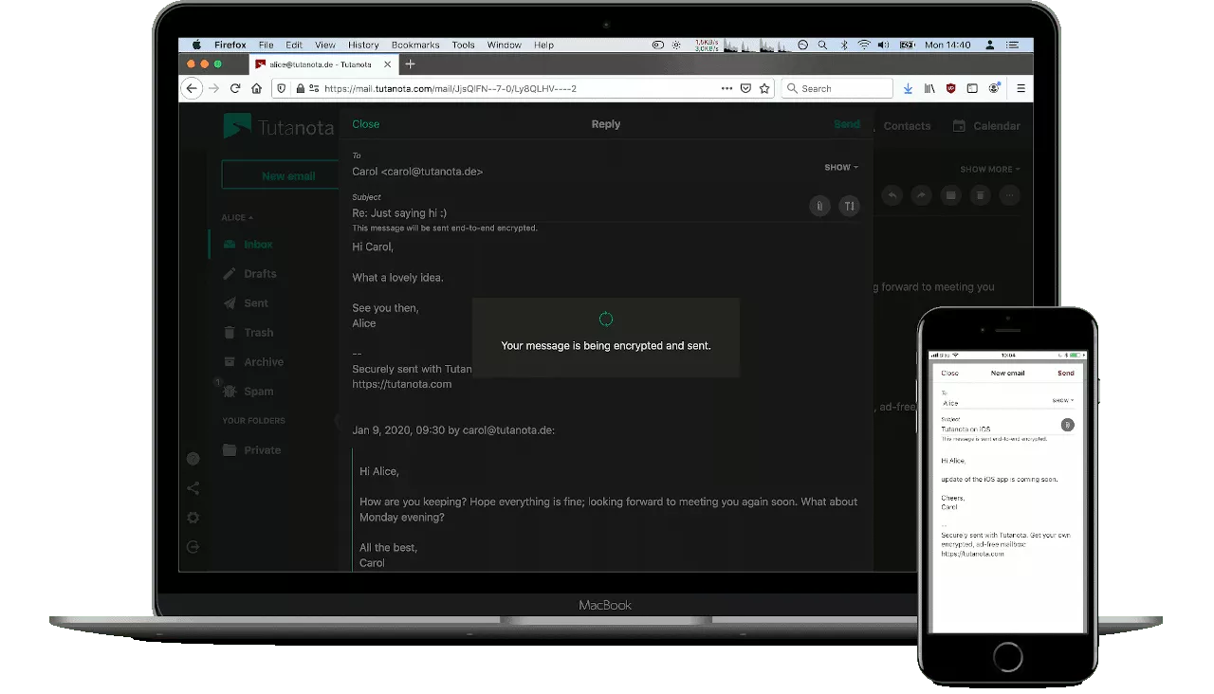Reload the page in Firefox
This screenshot has width=1214, height=694.
click(235, 88)
